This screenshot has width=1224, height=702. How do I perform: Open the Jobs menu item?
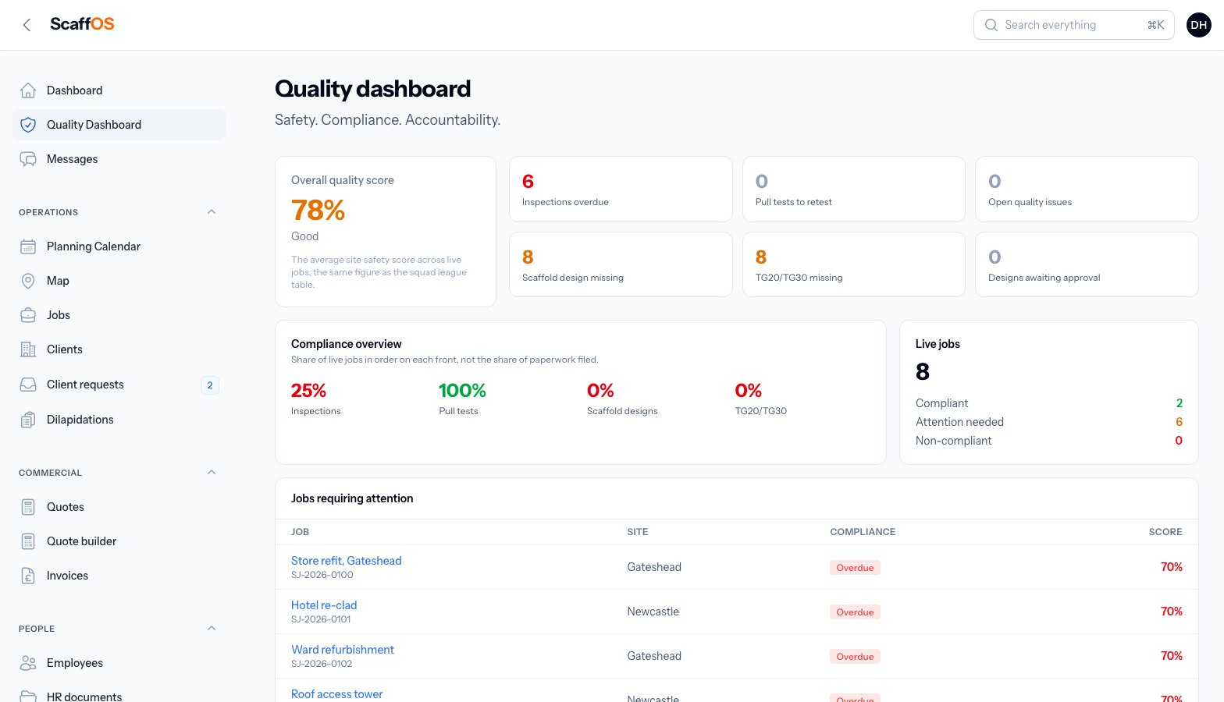119,315
